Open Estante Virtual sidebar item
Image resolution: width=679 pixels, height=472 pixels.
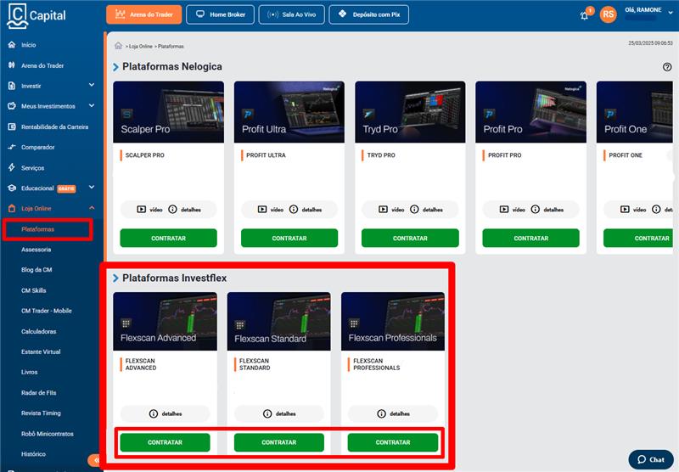coord(41,351)
